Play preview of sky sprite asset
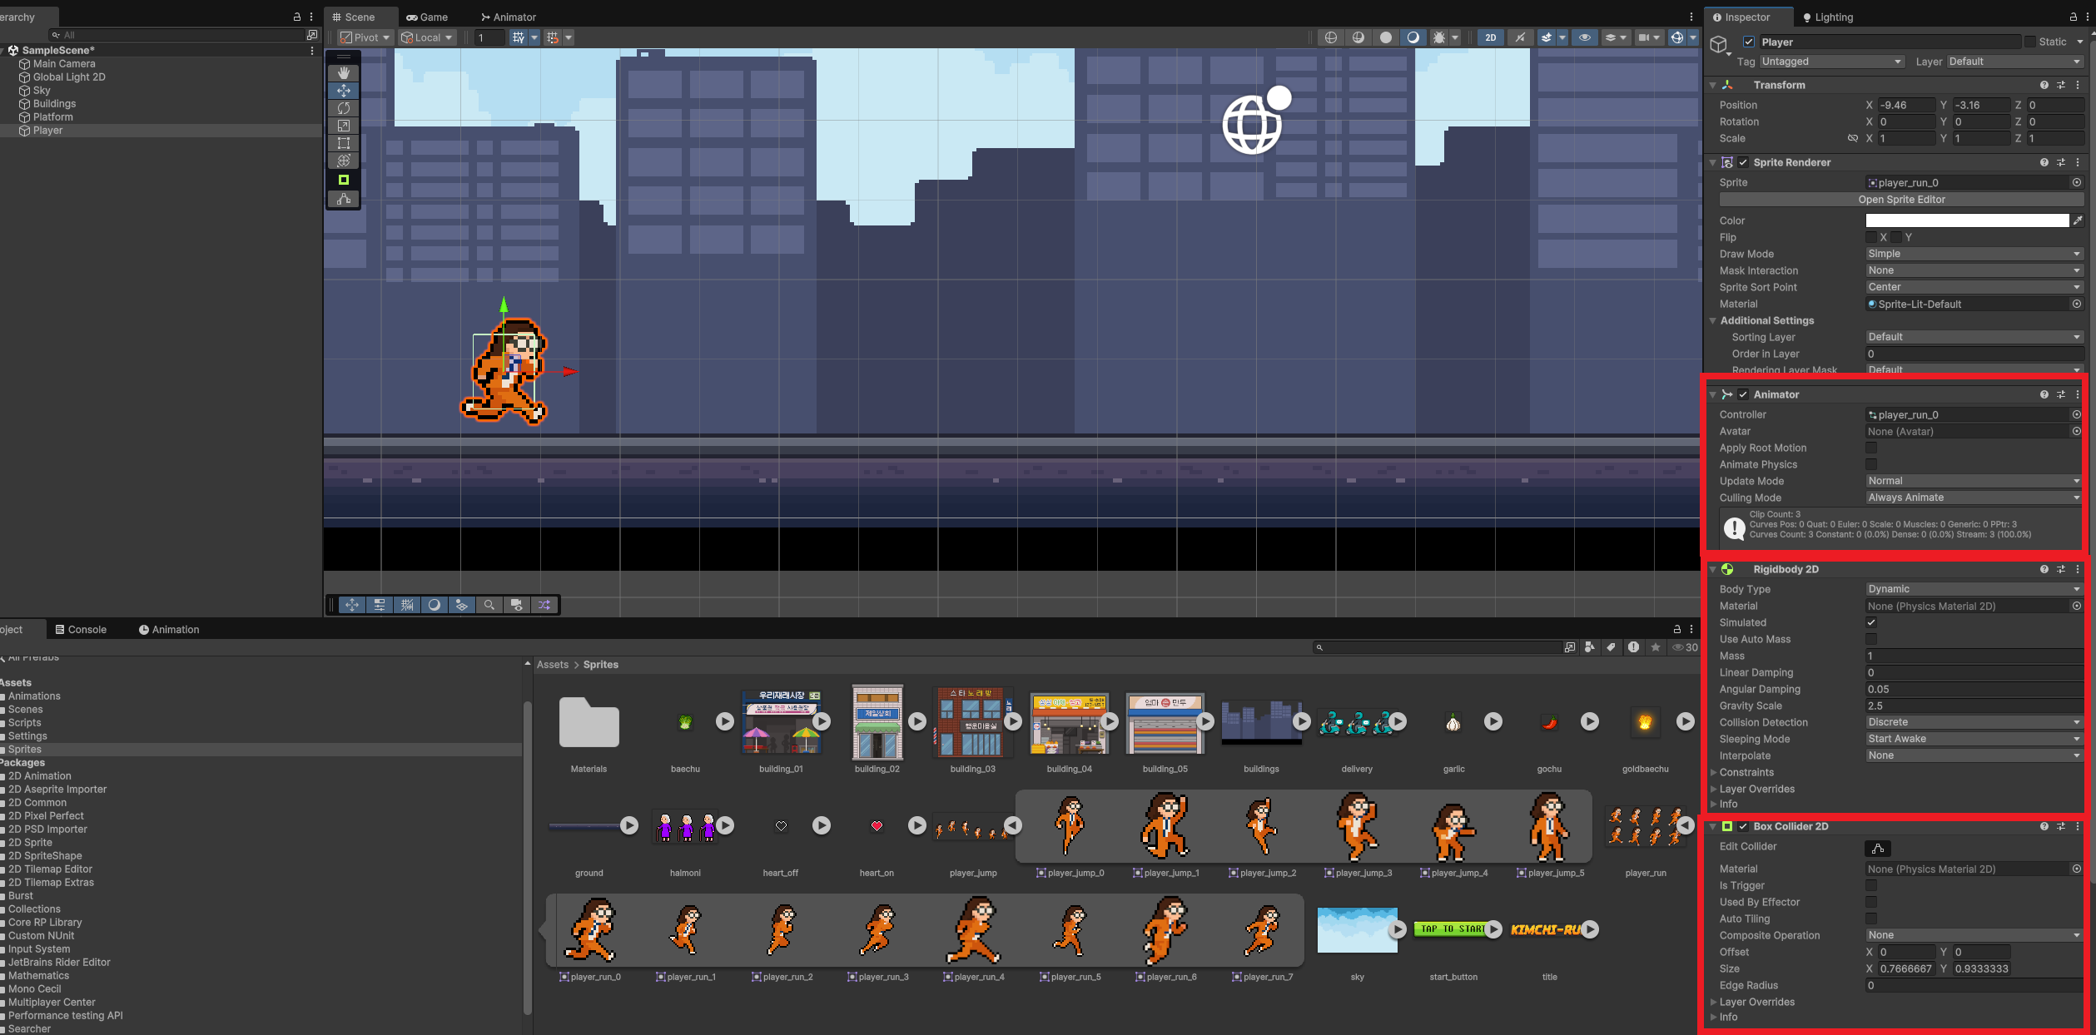 tap(1398, 929)
